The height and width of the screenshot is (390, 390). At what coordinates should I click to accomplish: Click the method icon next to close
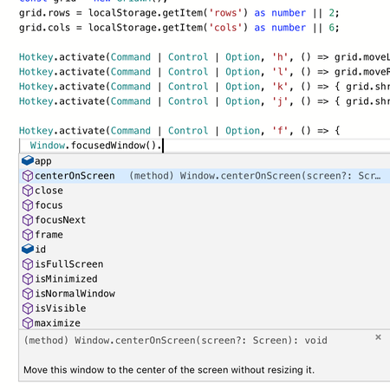(x=28, y=191)
